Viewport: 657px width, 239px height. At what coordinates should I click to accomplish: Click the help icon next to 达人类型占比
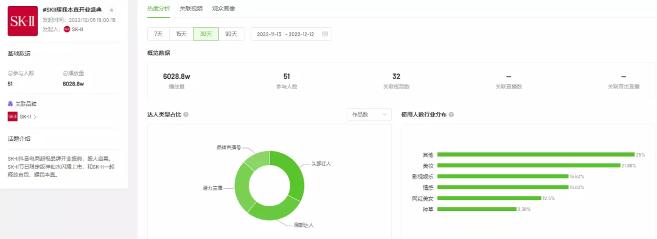coord(186,115)
